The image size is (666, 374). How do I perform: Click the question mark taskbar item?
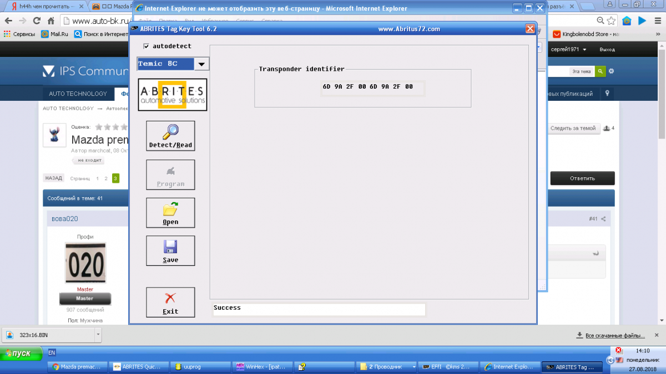(x=324, y=367)
